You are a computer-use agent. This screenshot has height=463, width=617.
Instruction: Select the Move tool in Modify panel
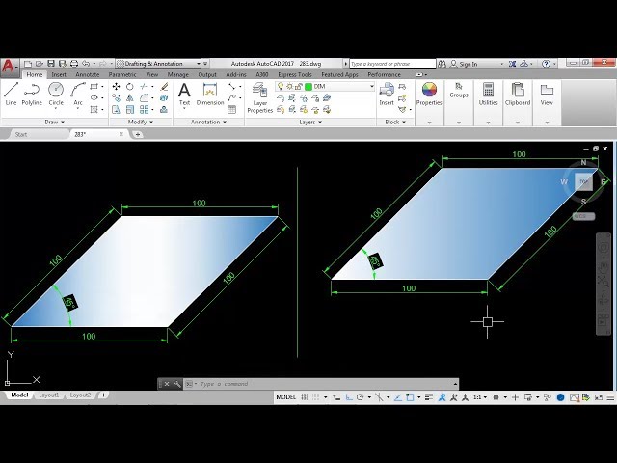point(116,86)
